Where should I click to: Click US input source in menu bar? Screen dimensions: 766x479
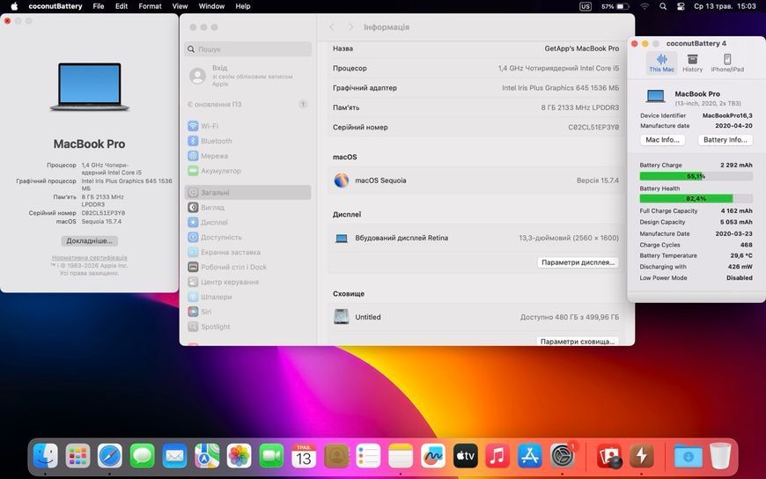(x=585, y=6)
